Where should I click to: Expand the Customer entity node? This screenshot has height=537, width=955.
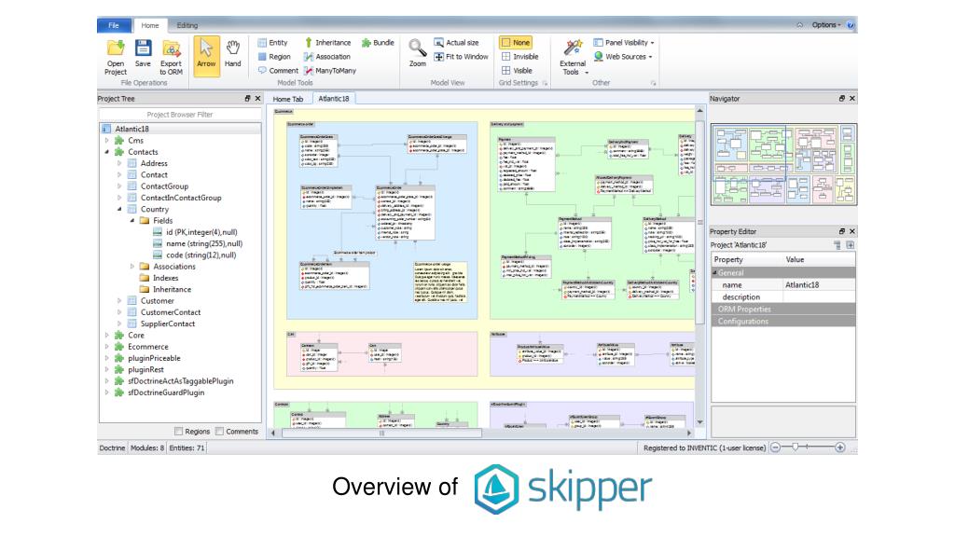point(119,301)
